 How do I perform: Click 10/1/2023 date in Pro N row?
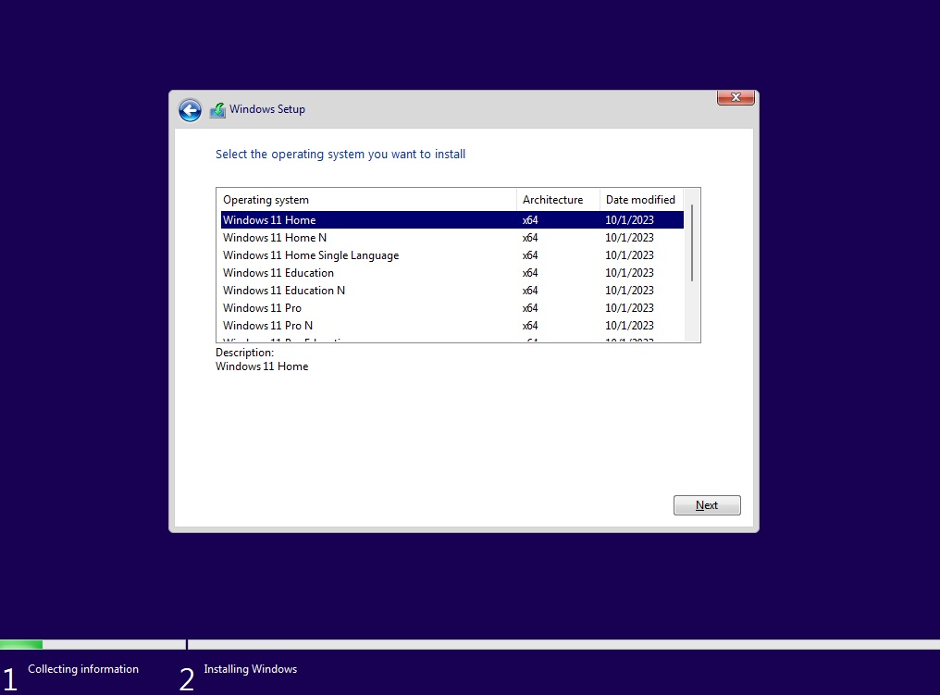tap(629, 326)
